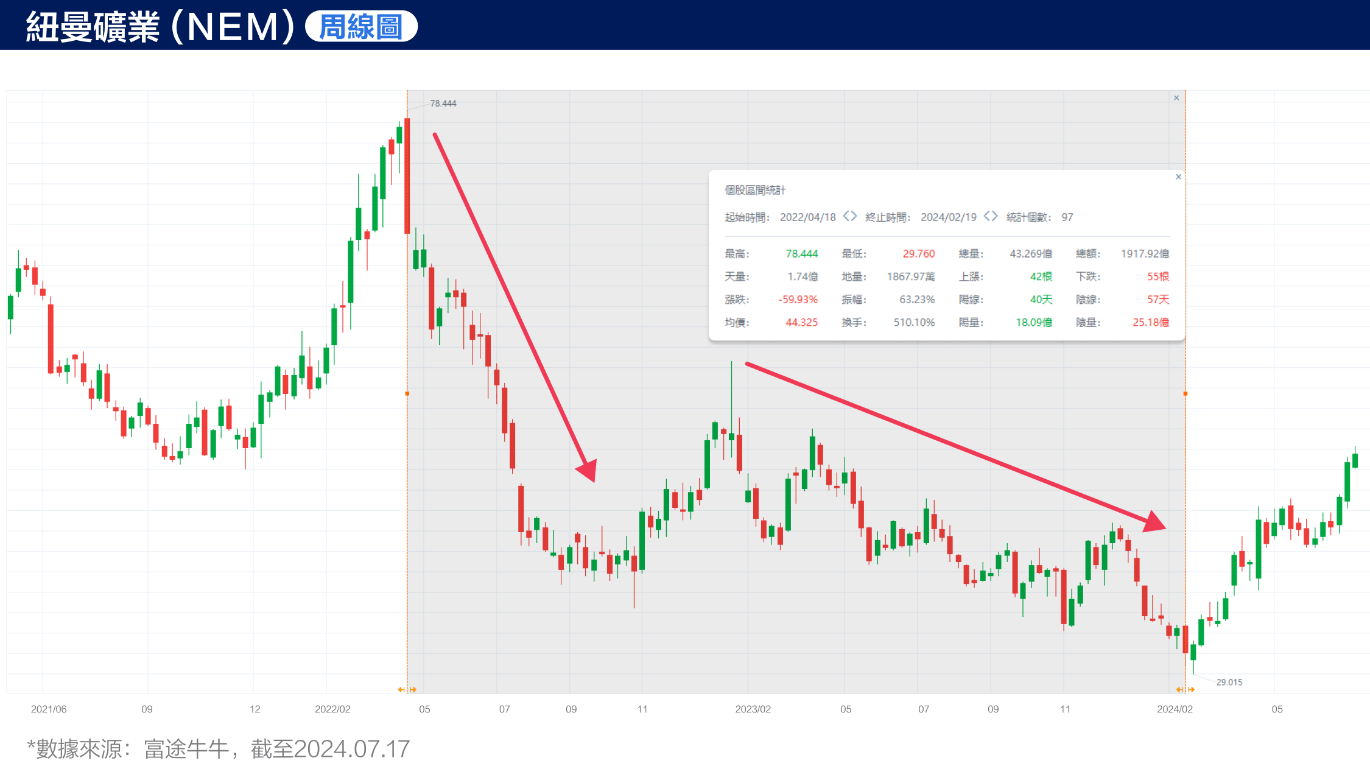Click the right edge of the shaded range
This screenshot has height=780, width=1370.
click(1184, 395)
